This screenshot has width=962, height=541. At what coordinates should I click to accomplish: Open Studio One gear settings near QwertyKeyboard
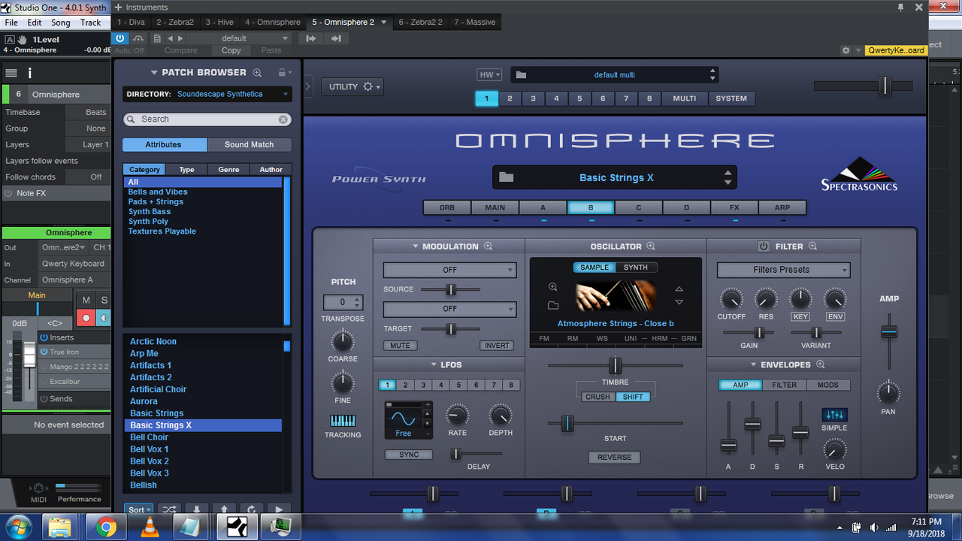tap(846, 50)
